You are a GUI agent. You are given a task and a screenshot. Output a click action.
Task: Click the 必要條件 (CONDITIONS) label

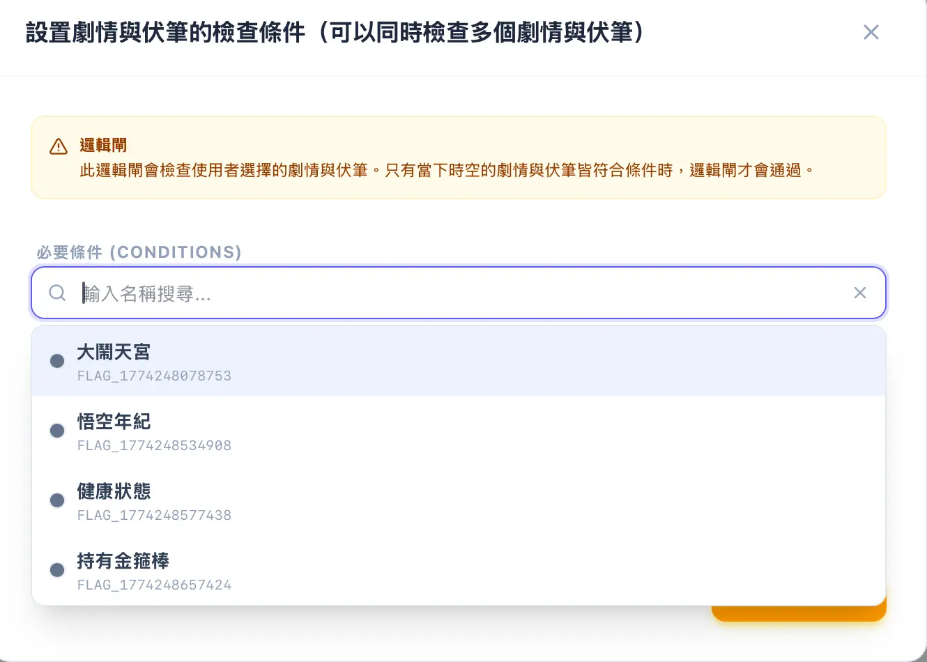click(x=139, y=252)
